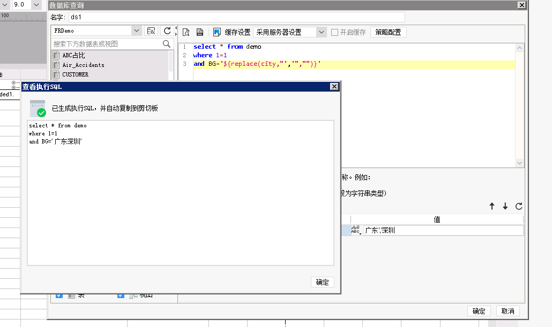Move the parameter up with the up arrow
552x327 pixels.
click(492, 207)
